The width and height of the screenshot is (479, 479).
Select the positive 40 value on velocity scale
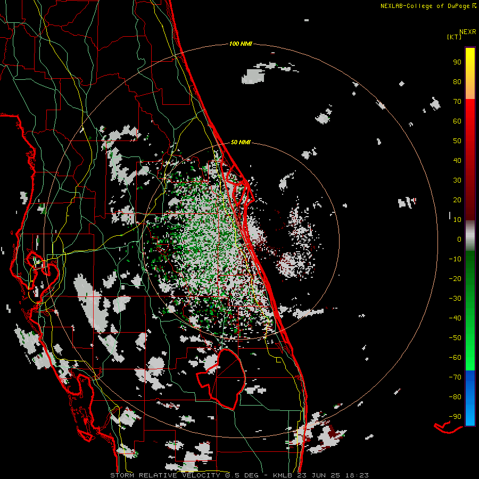pos(457,161)
